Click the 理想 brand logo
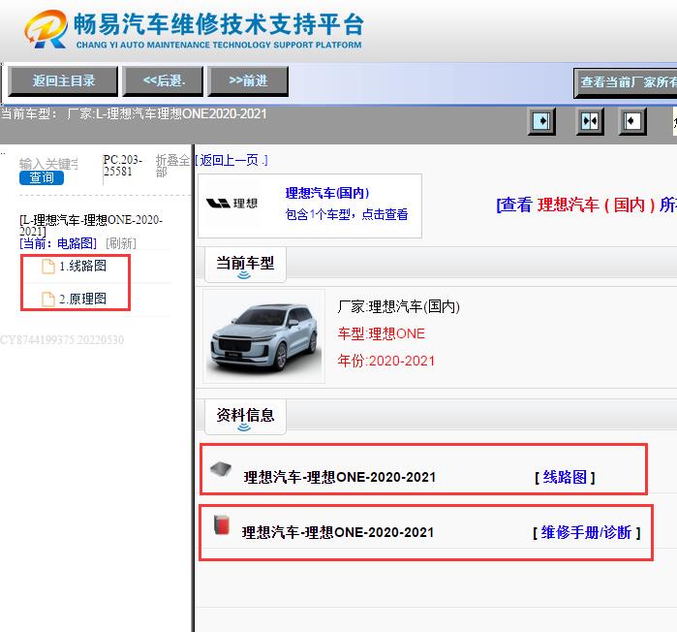Screen dimensions: 677x632 point(231,203)
